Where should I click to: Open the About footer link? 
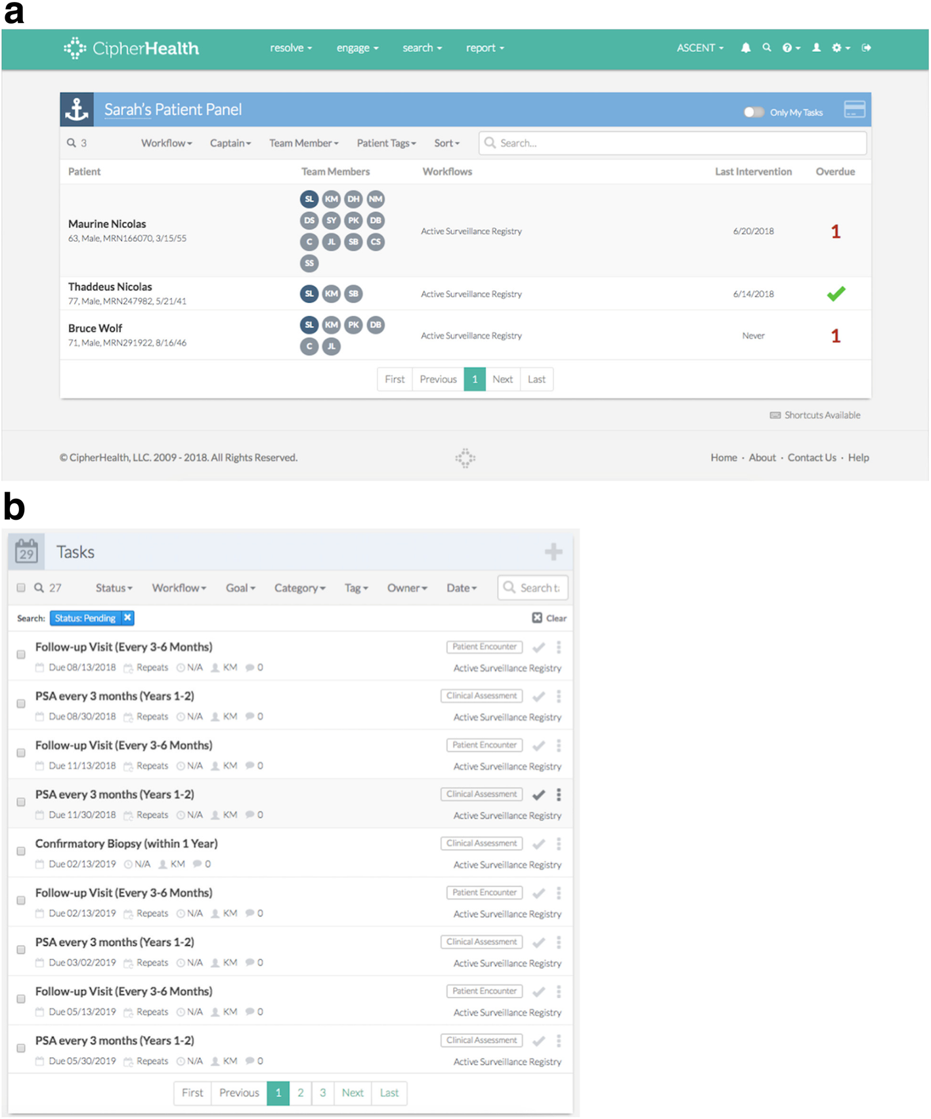coord(762,458)
